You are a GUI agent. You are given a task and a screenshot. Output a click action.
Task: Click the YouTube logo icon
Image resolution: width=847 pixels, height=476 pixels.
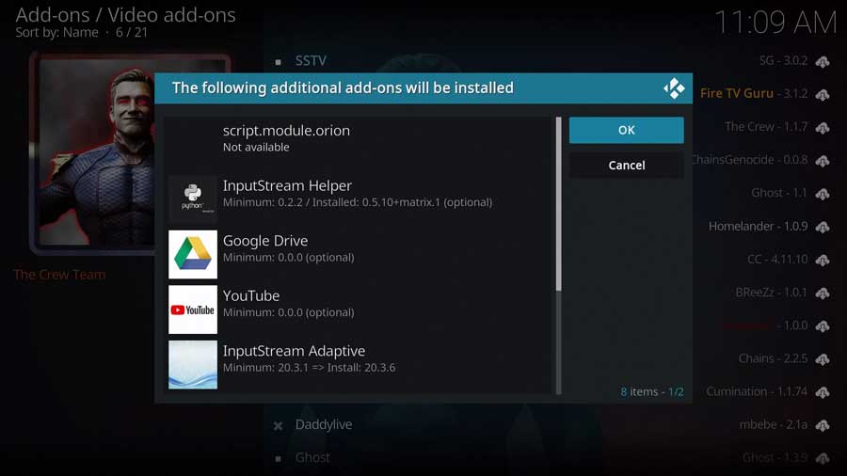tap(193, 309)
